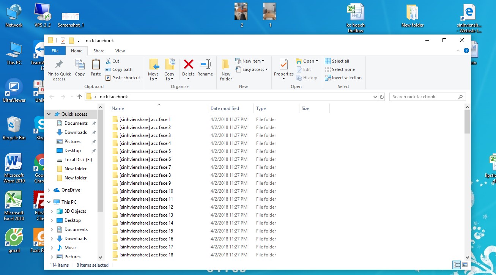Image resolution: width=496 pixels, height=275 pixels.
Task: Open the Help question mark icon
Action: pyautogui.click(x=466, y=50)
